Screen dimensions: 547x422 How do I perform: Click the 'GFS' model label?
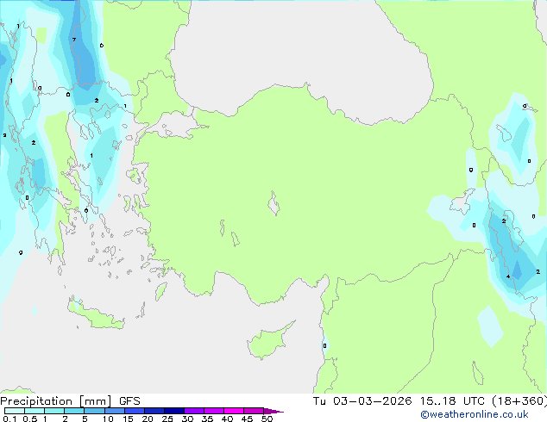point(129,401)
